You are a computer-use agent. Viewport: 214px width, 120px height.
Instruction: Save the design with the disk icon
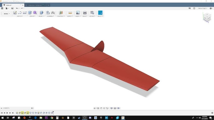coord(12,8)
